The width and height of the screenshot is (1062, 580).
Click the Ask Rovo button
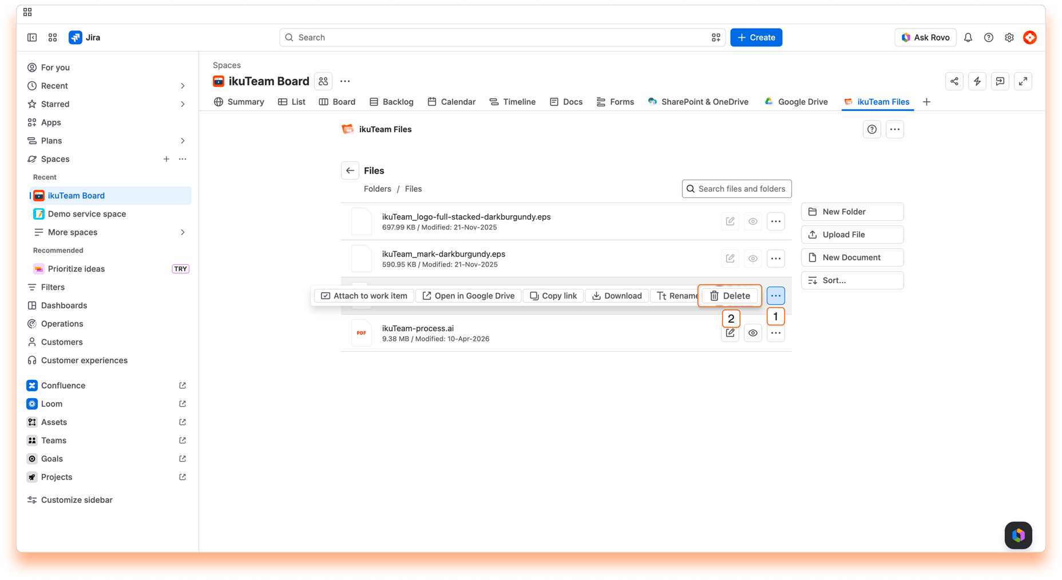(925, 37)
